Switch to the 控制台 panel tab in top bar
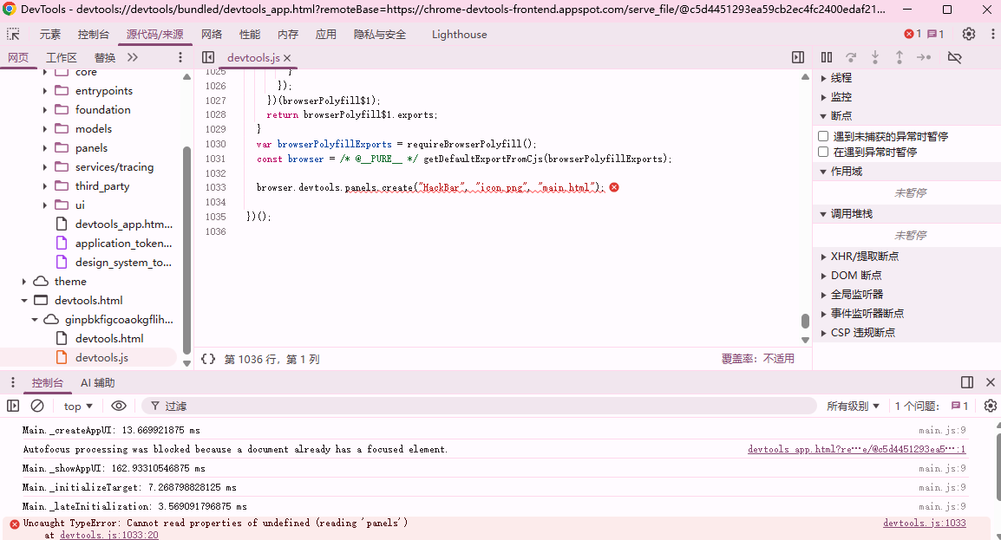 93,35
